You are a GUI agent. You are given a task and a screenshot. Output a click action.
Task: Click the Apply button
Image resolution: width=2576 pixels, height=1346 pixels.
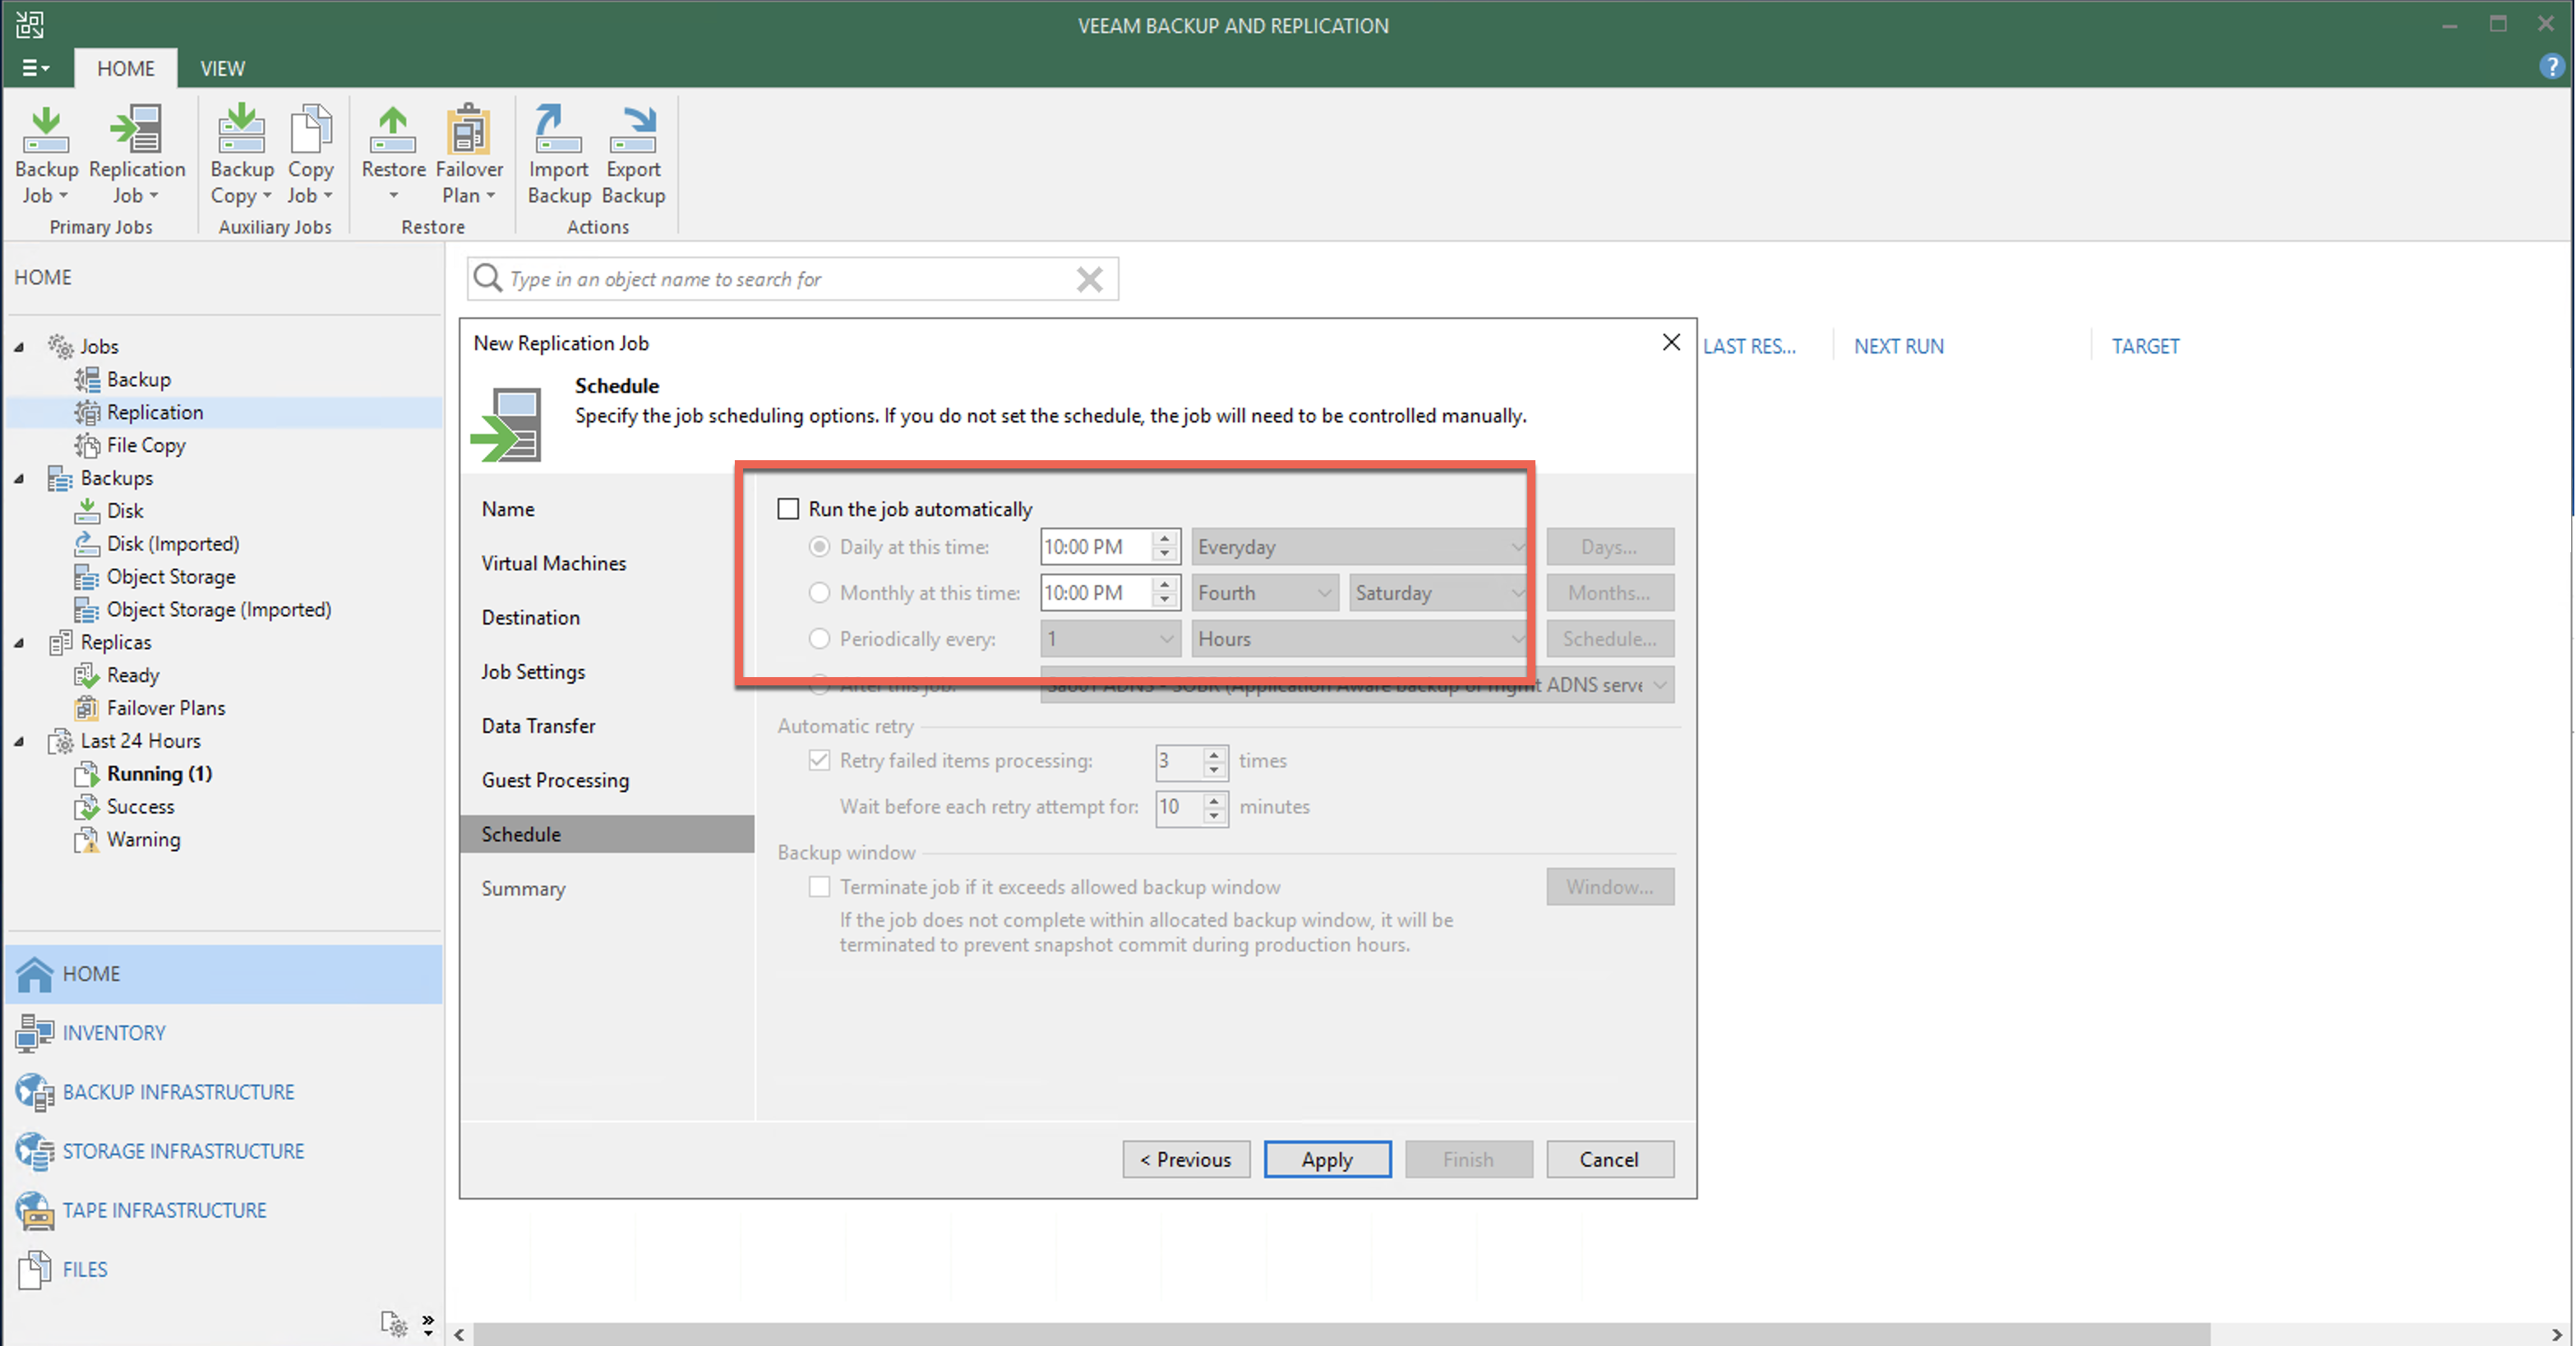1326,1159
